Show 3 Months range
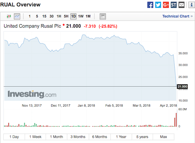 point(78,137)
